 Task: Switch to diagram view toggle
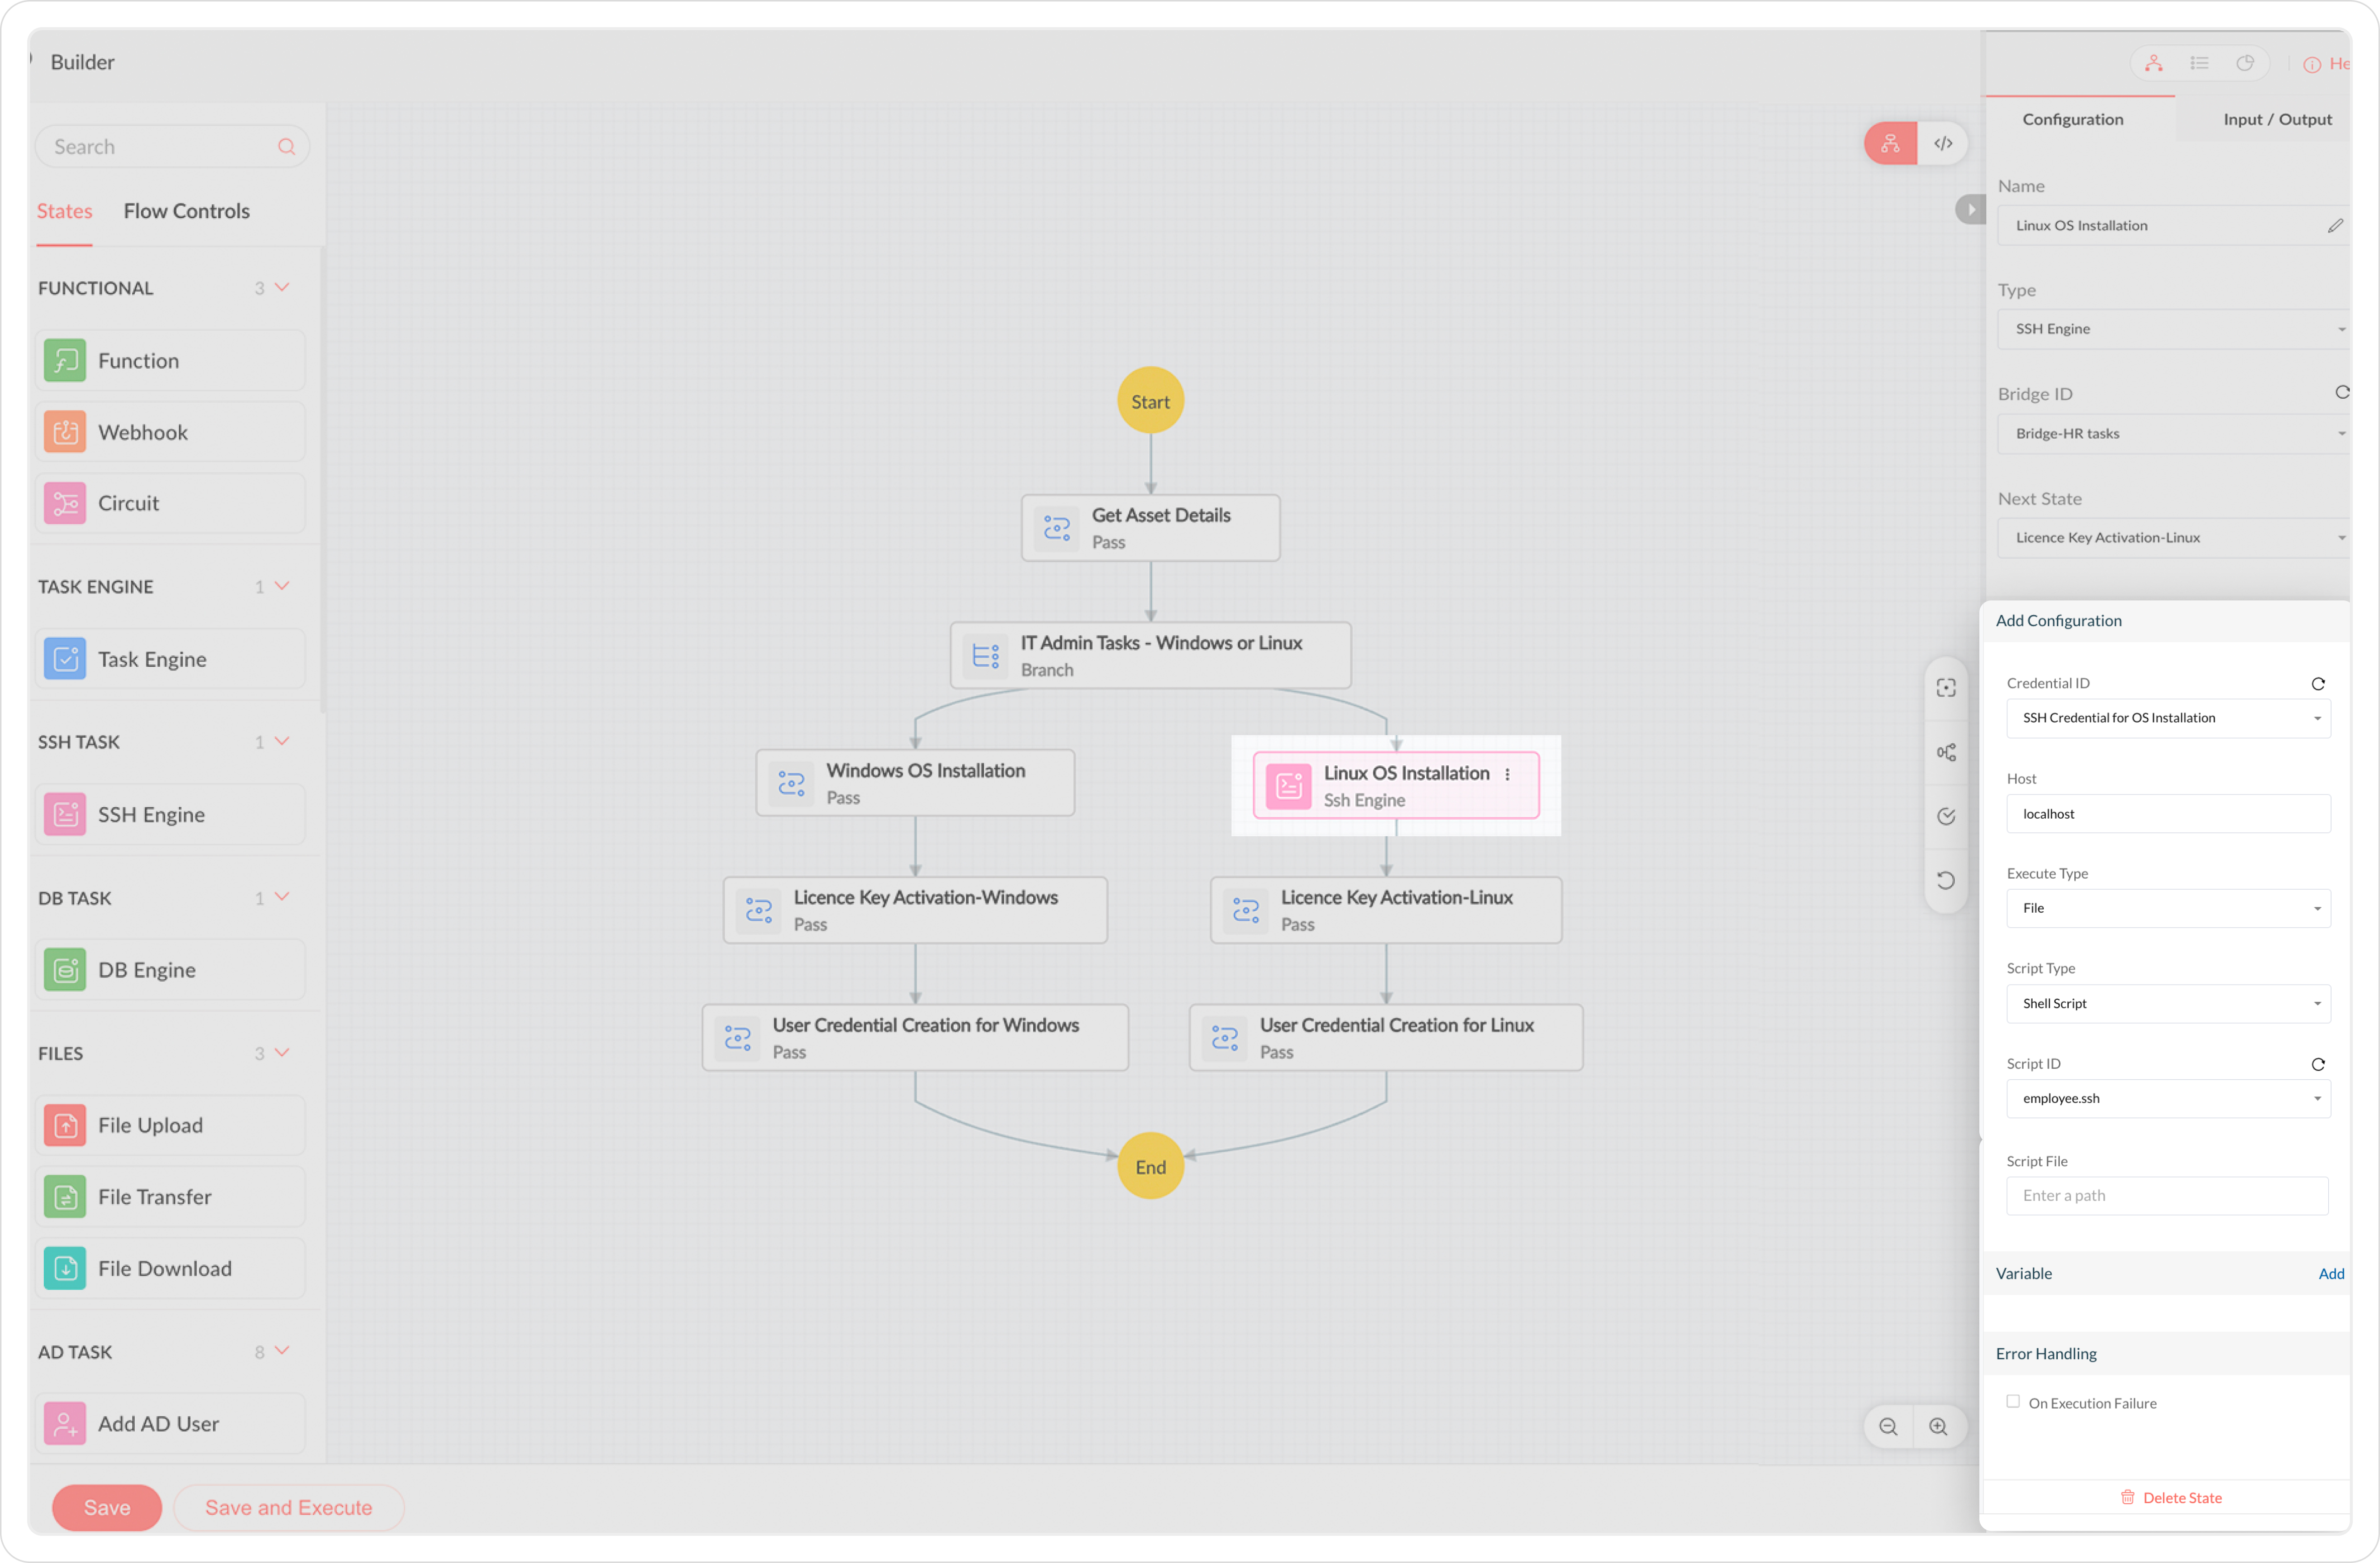1890,144
